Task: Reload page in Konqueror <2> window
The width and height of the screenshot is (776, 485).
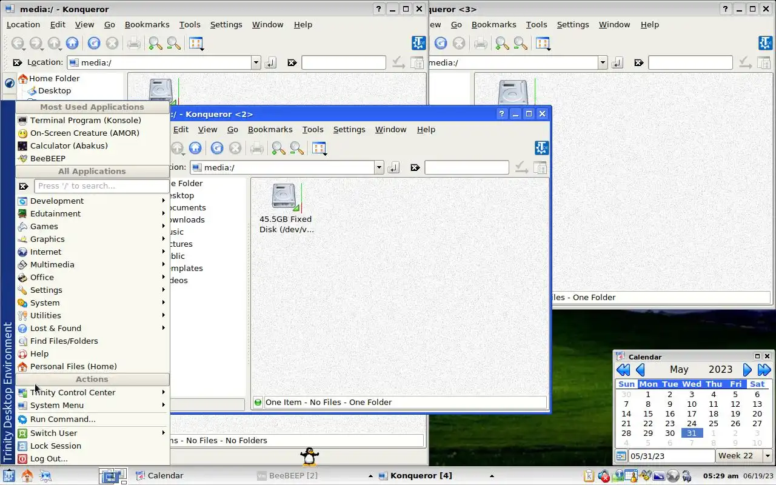Action: coord(217,148)
